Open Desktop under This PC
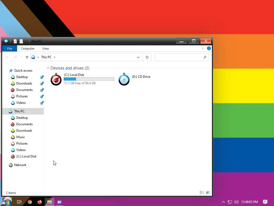274x206 pixels. [x=22, y=118]
